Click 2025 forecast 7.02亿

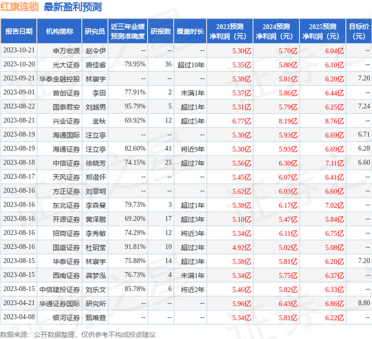[x=334, y=205]
